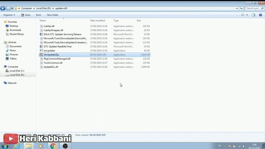The image size is (265, 149).
Task: Select Computer in the address bar
Action: click(x=26, y=8)
